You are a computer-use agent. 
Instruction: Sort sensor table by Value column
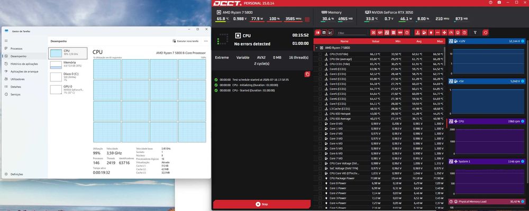click(376, 41)
